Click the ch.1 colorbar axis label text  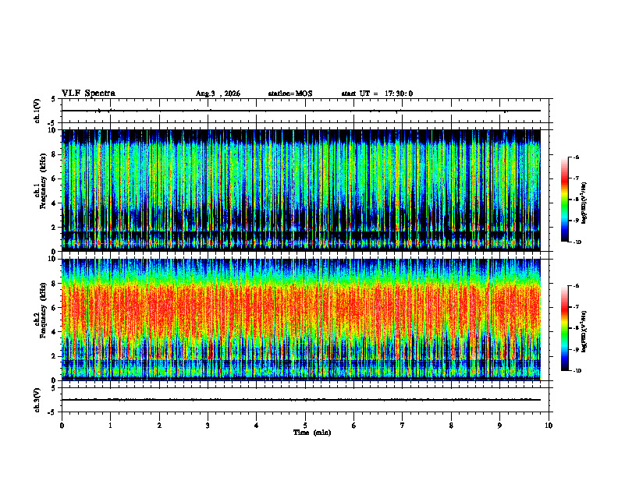pyautogui.click(x=584, y=203)
